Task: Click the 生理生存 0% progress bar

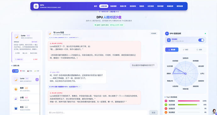Action: pos(189,108)
